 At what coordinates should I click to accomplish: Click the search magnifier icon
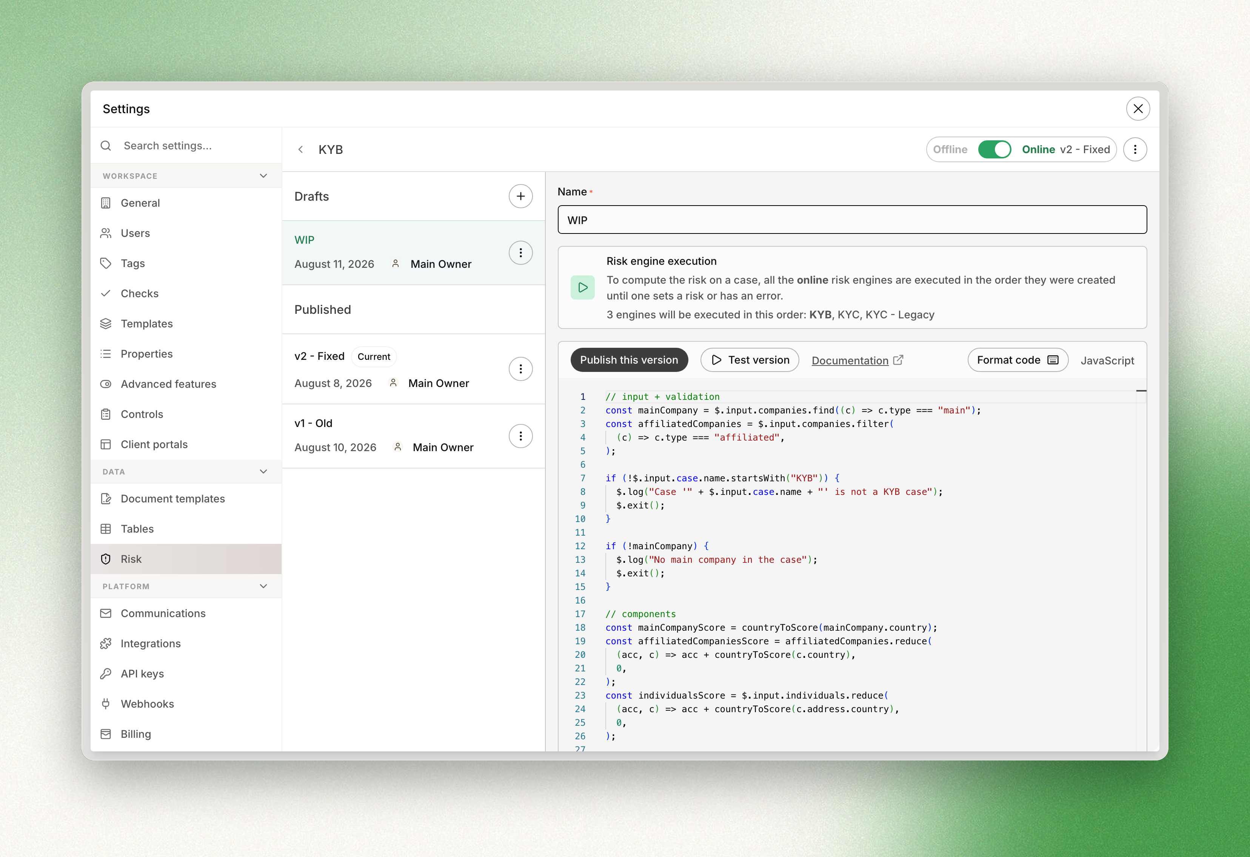106,146
